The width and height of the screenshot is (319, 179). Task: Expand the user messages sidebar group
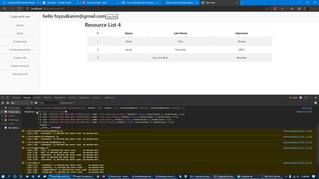point(2,112)
